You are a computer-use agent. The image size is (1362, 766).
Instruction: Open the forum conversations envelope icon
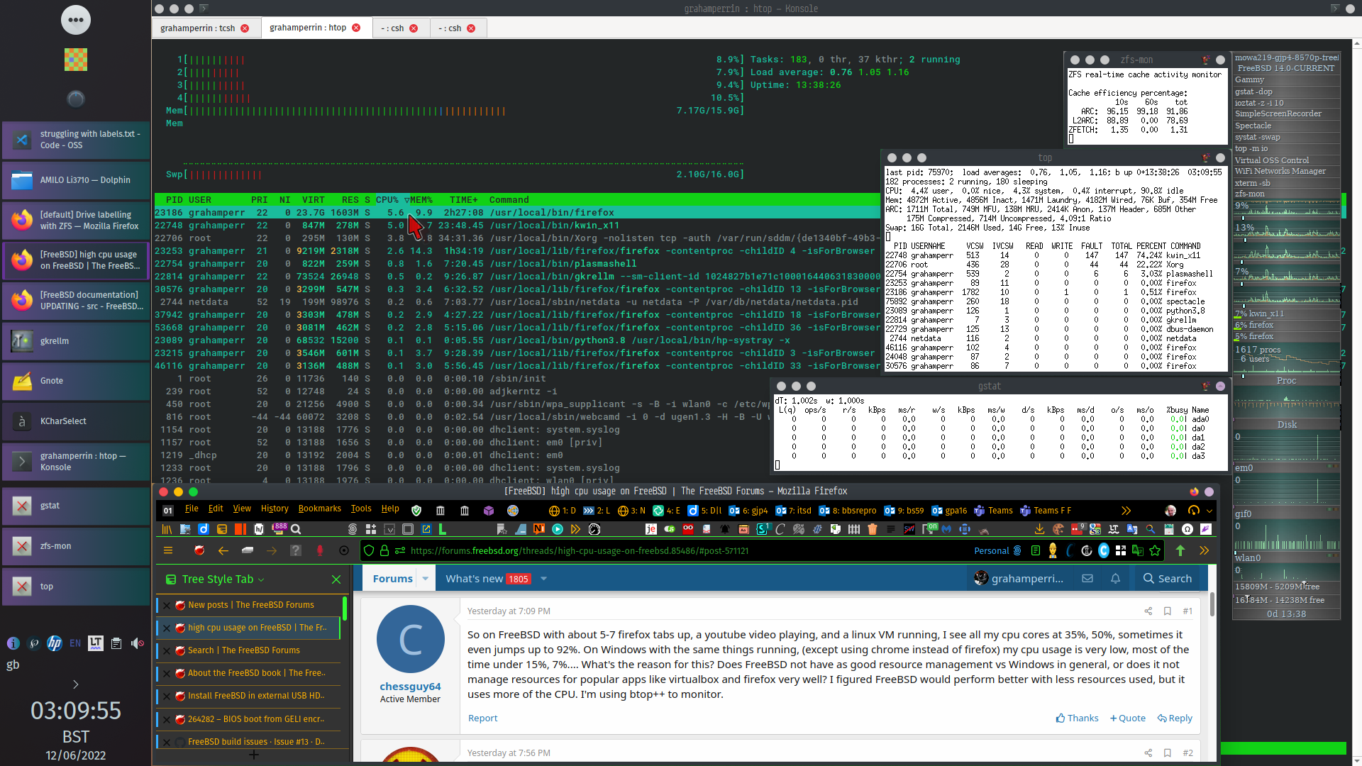click(1087, 579)
